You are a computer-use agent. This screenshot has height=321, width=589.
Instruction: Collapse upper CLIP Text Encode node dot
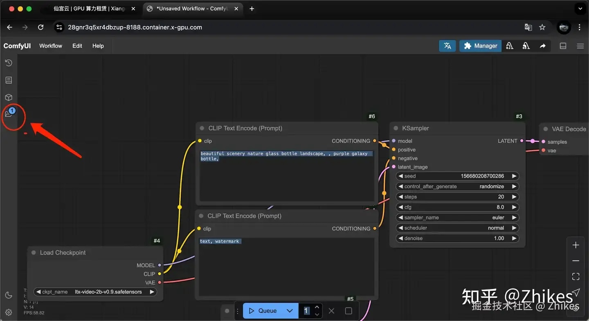[202, 128]
